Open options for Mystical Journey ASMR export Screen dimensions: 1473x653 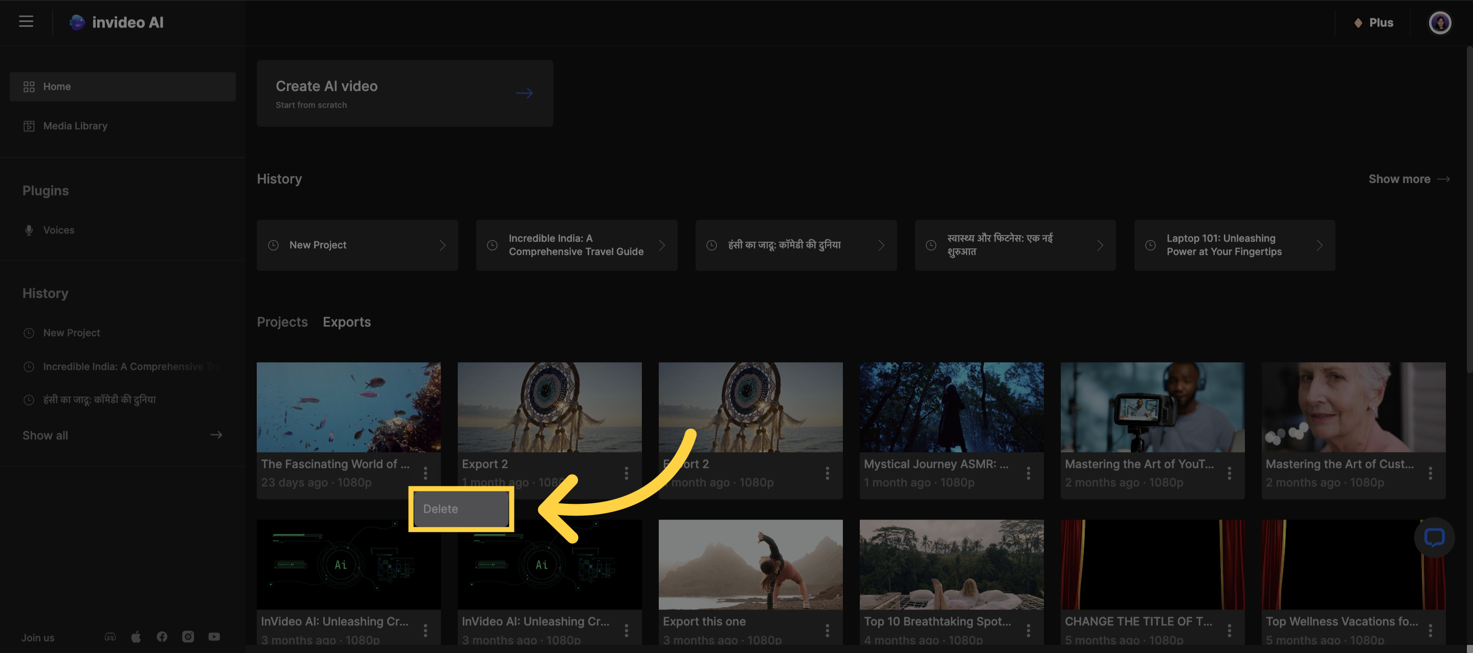pyautogui.click(x=1028, y=473)
